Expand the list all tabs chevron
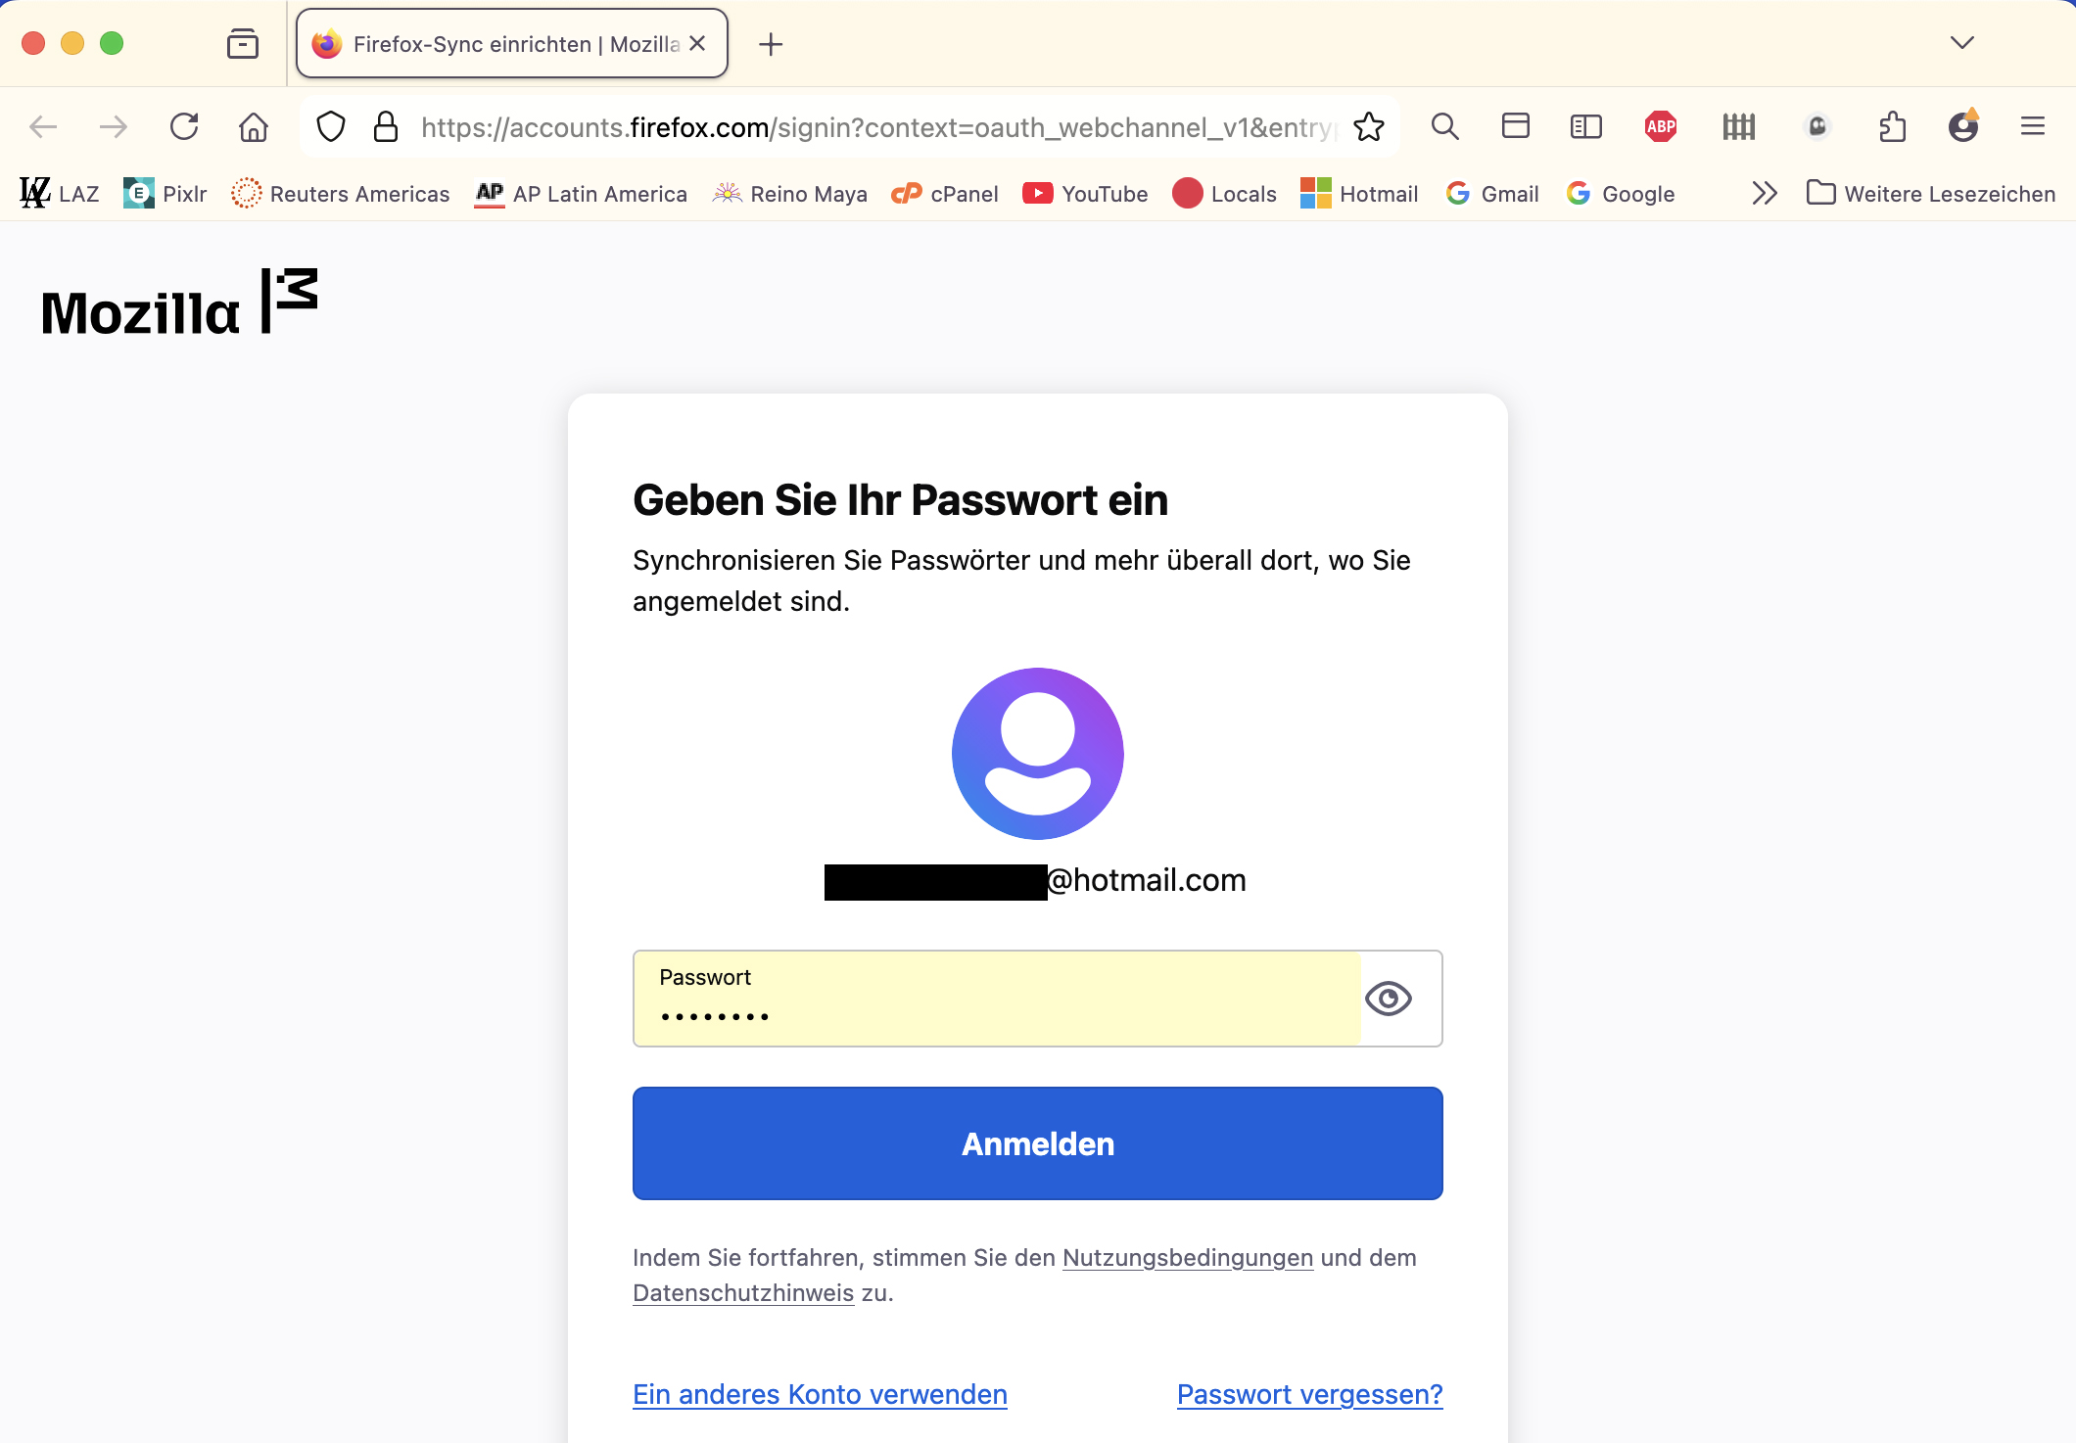This screenshot has height=1443, width=2076. (1961, 43)
